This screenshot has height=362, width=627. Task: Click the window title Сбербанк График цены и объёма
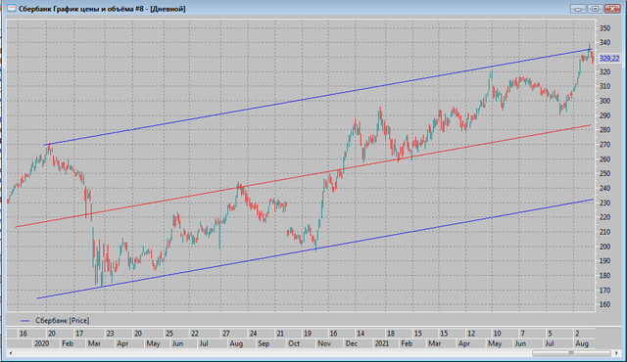coord(76,9)
